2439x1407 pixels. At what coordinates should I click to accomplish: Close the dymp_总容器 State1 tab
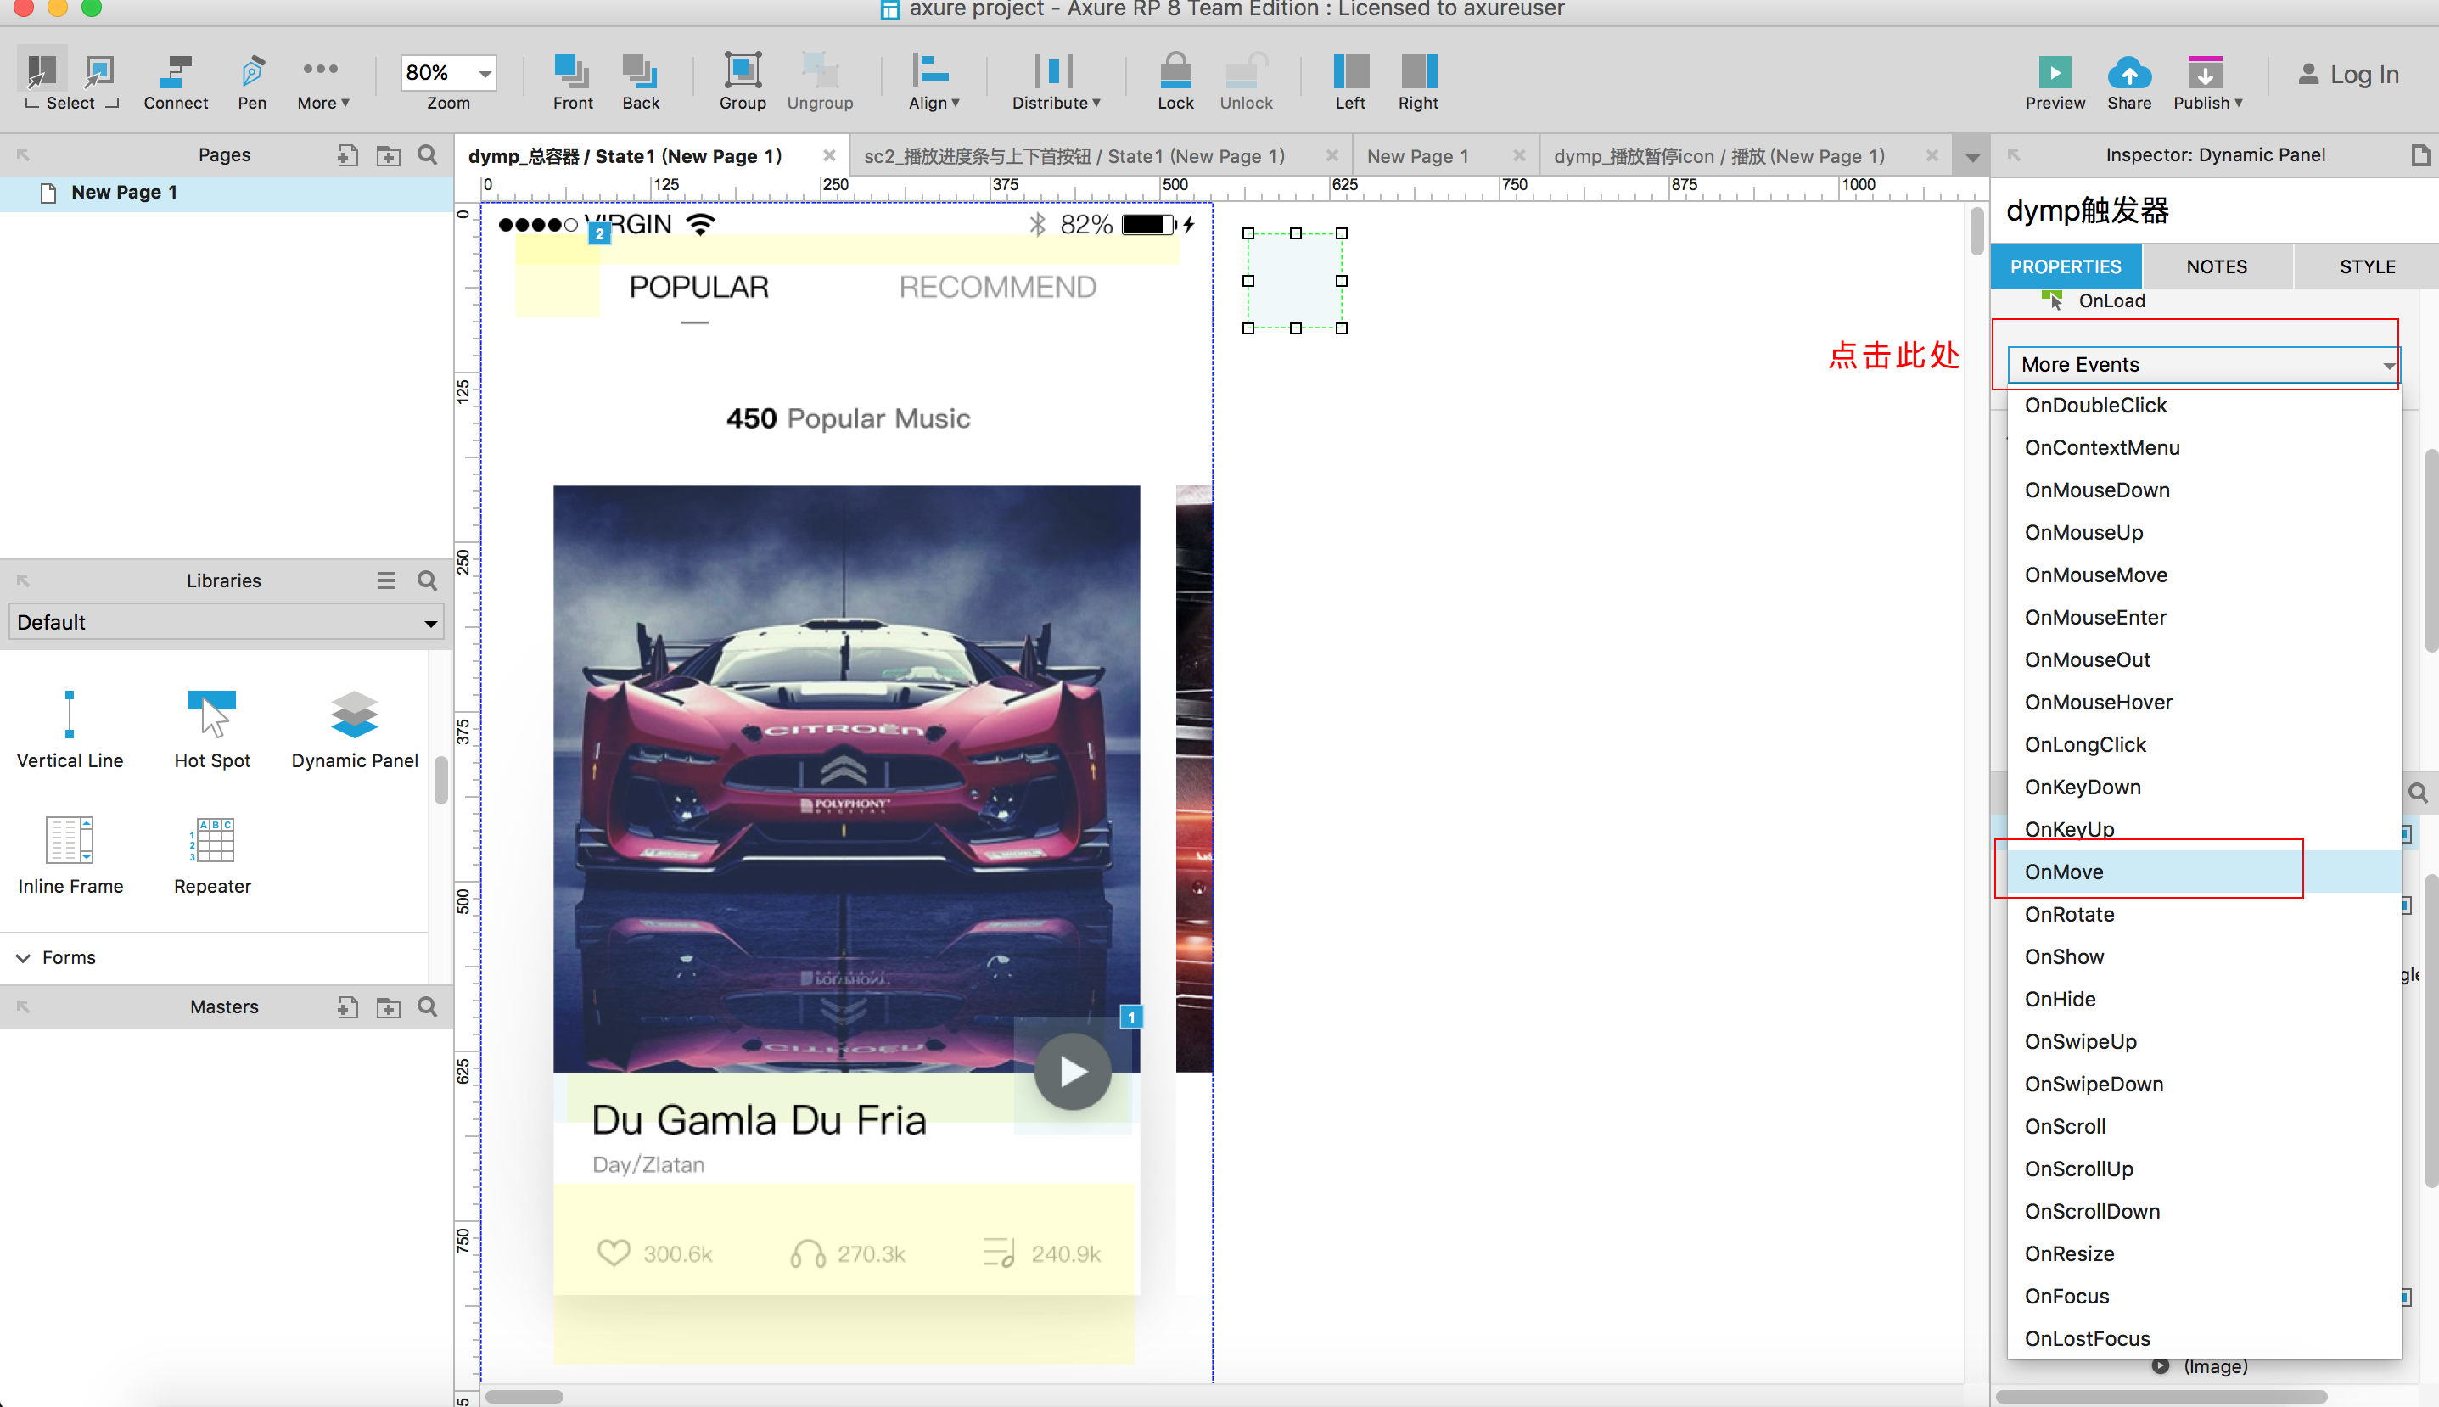point(829,155)
